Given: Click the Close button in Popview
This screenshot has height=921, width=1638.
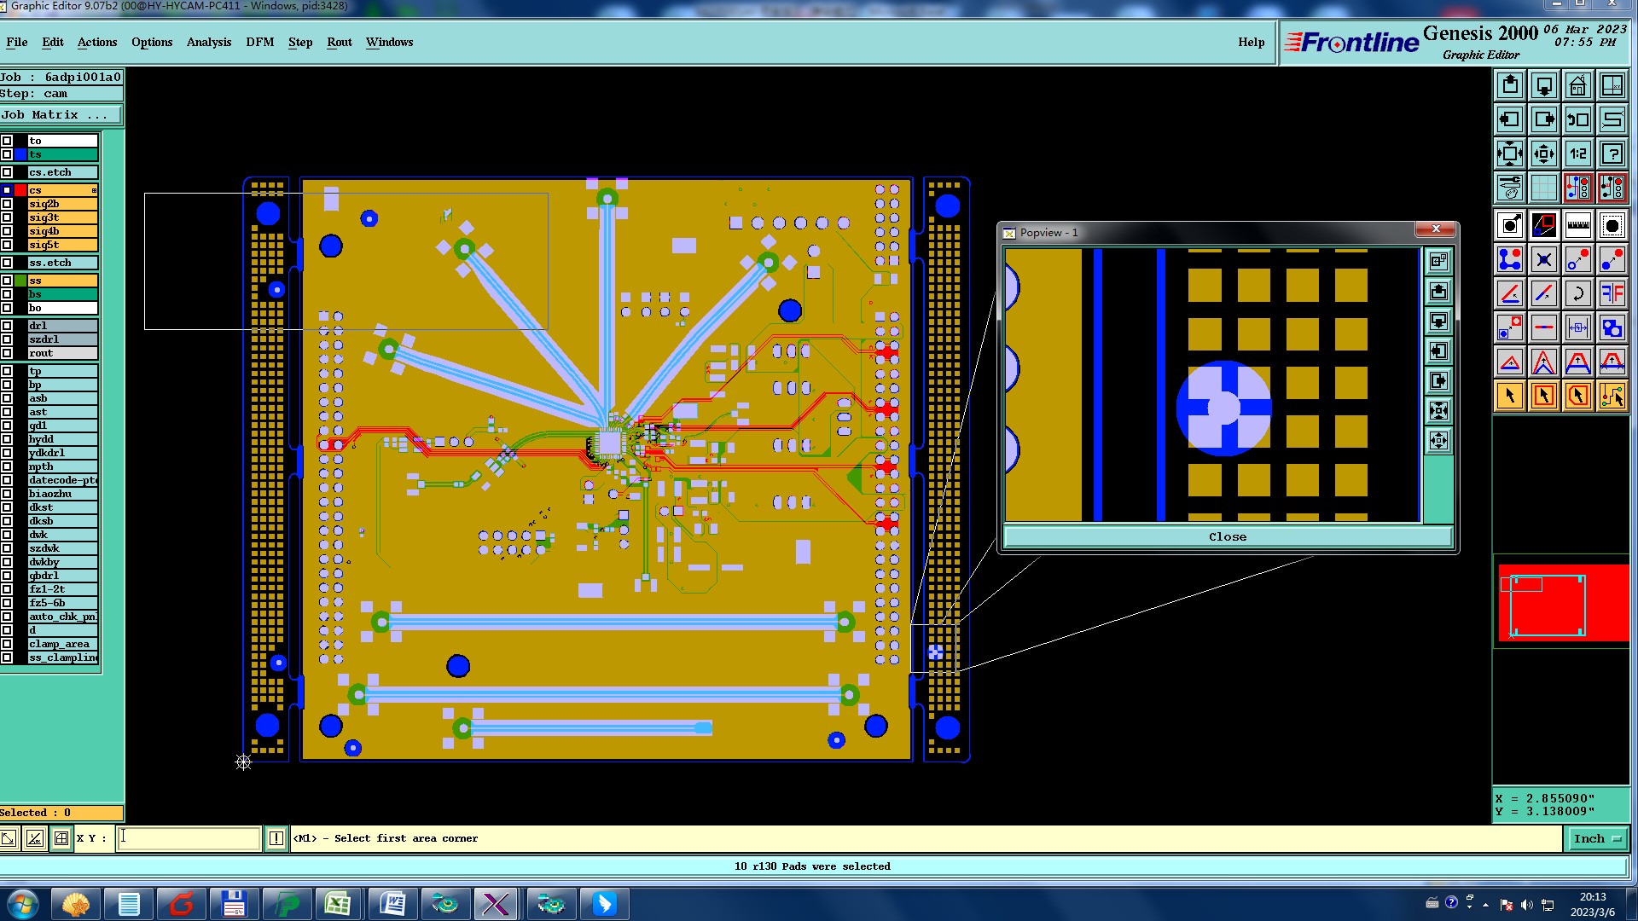Looking at the screenshot, I should [1227, 537].
